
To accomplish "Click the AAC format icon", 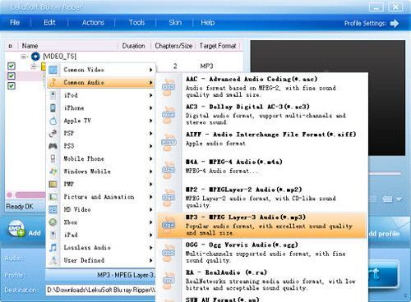I will [169, 87].
